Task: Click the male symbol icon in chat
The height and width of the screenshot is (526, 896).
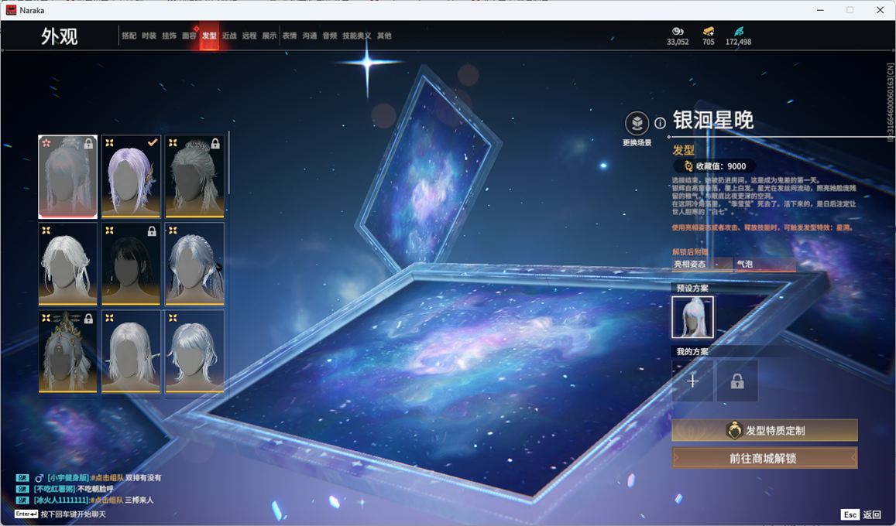Action: tap(39, 477)
